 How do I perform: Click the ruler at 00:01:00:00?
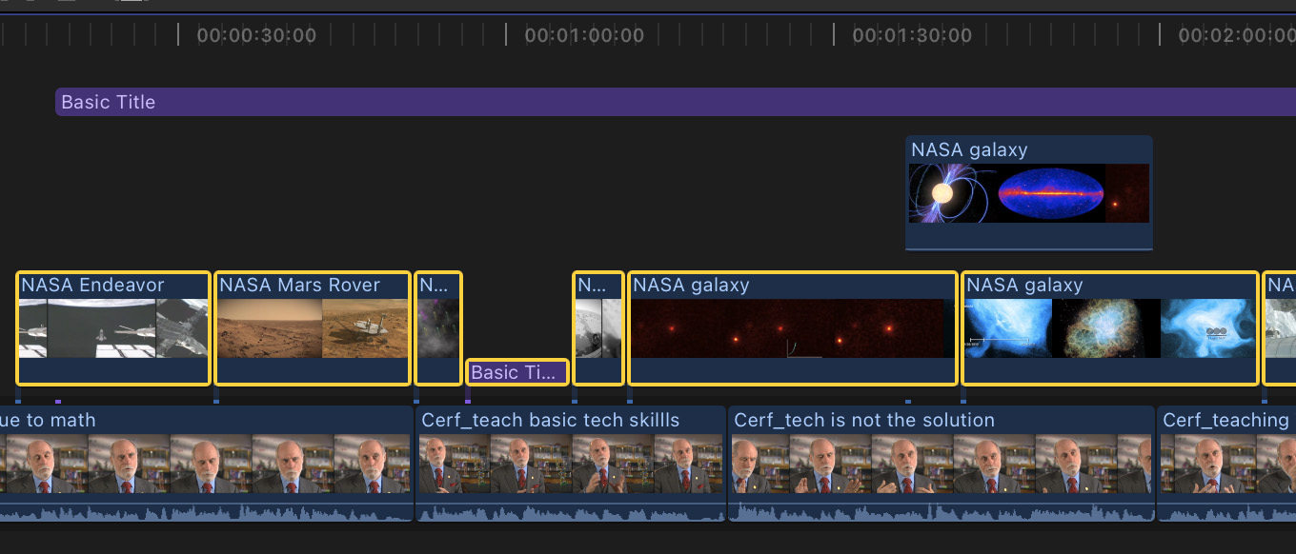click(x=584, y=35)
